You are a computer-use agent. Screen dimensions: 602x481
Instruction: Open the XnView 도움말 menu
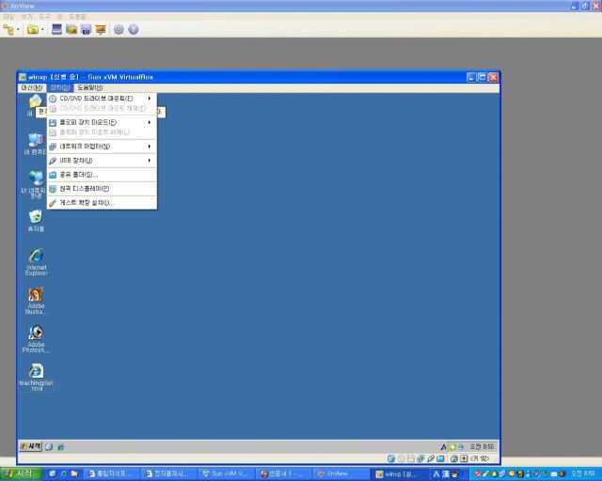[x=77, y=17]
